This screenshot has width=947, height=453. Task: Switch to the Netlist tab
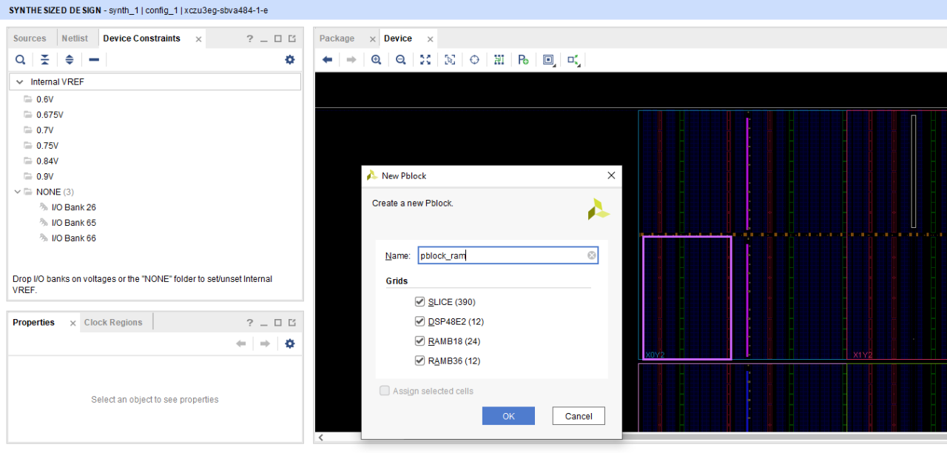click(75, 38)
